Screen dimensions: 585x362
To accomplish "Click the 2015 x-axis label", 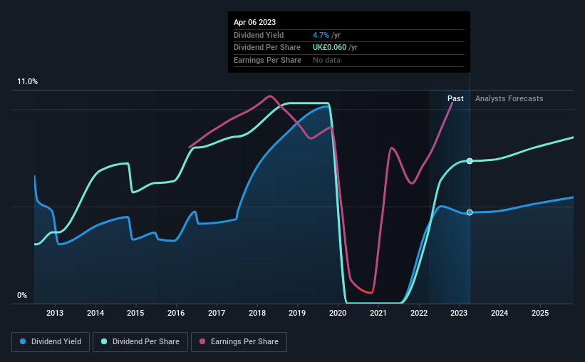I will coord(135,313).
